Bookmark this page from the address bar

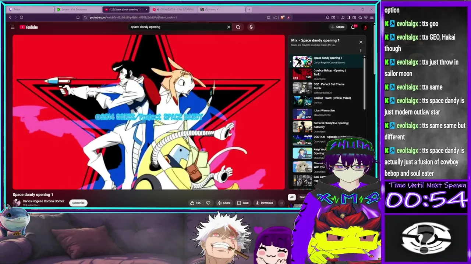[78, 17]
